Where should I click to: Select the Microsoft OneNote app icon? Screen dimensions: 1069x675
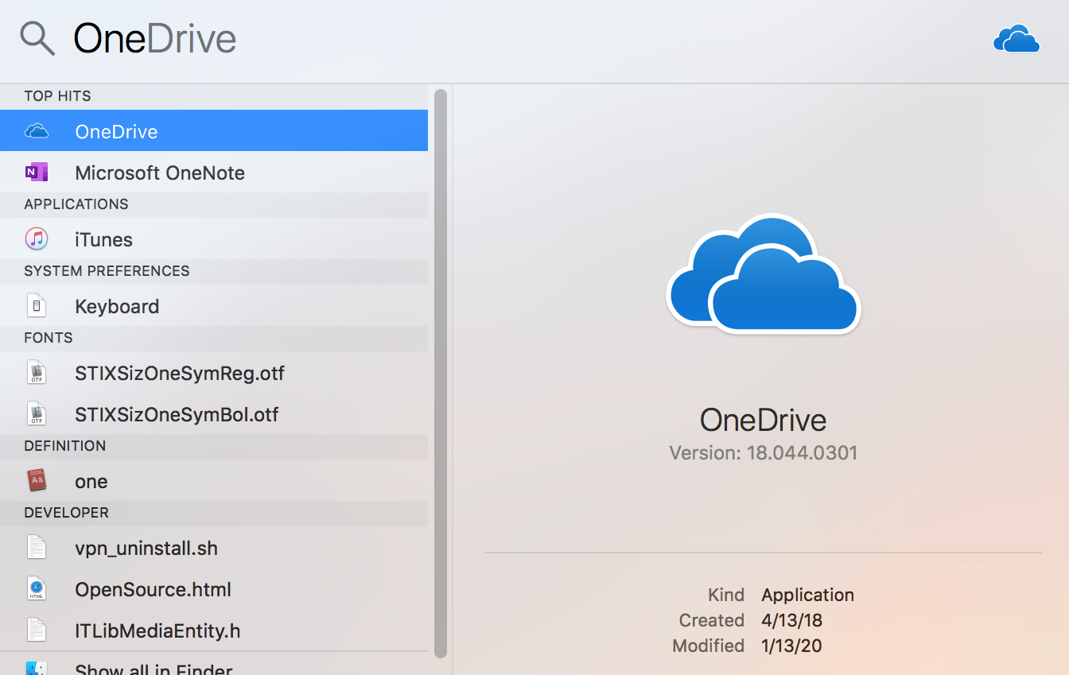37,172
